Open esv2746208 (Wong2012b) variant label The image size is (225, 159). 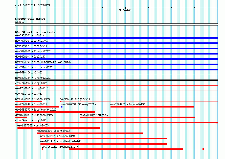pyautogui.click(x=32, y=88)
